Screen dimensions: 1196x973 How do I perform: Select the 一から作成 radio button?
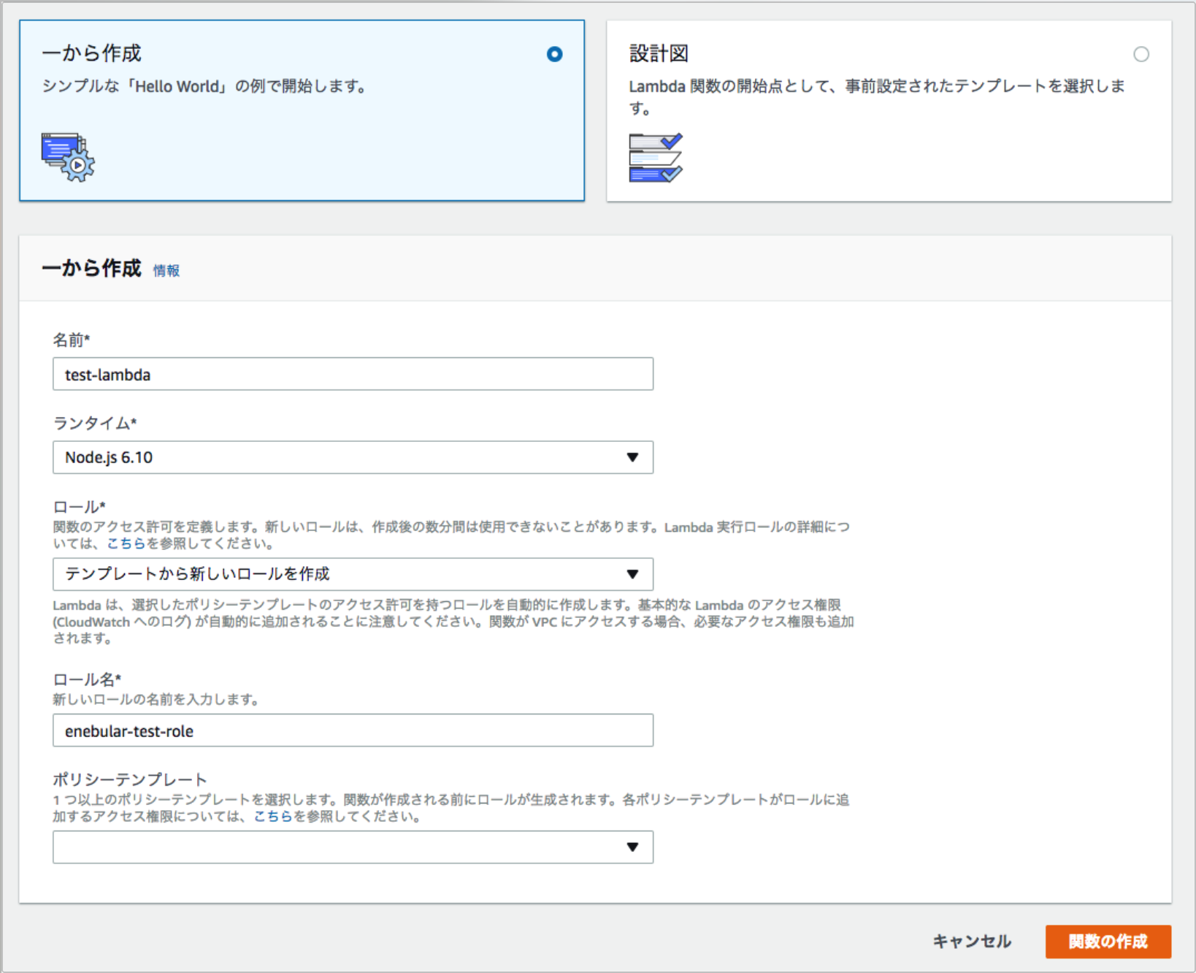pos(555,54)
